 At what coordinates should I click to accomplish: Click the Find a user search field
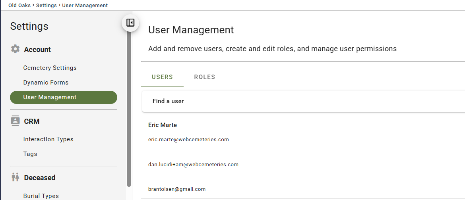[x=303, y=101]
